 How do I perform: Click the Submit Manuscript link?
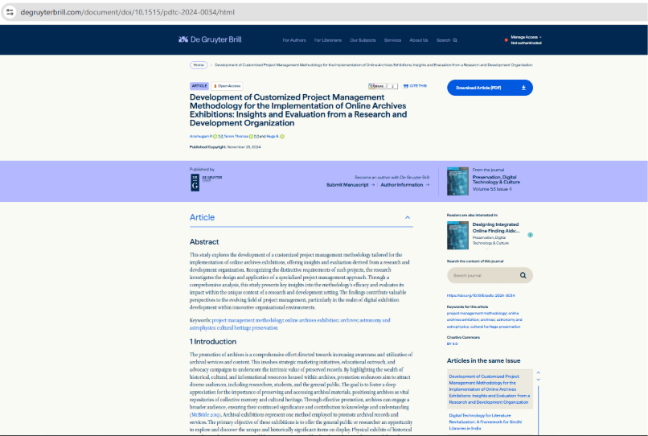point(350,185)
